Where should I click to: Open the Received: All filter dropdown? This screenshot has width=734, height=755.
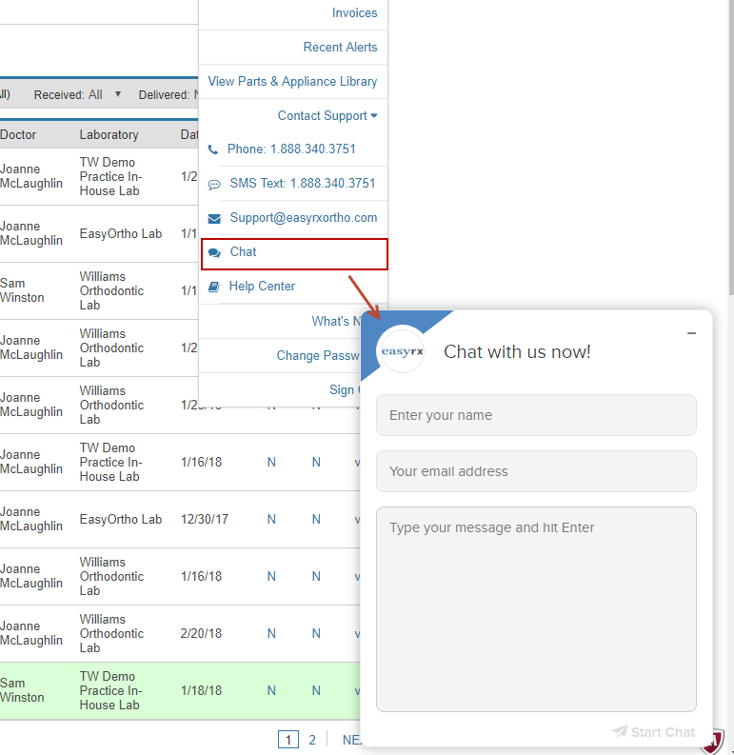point(77,95)
